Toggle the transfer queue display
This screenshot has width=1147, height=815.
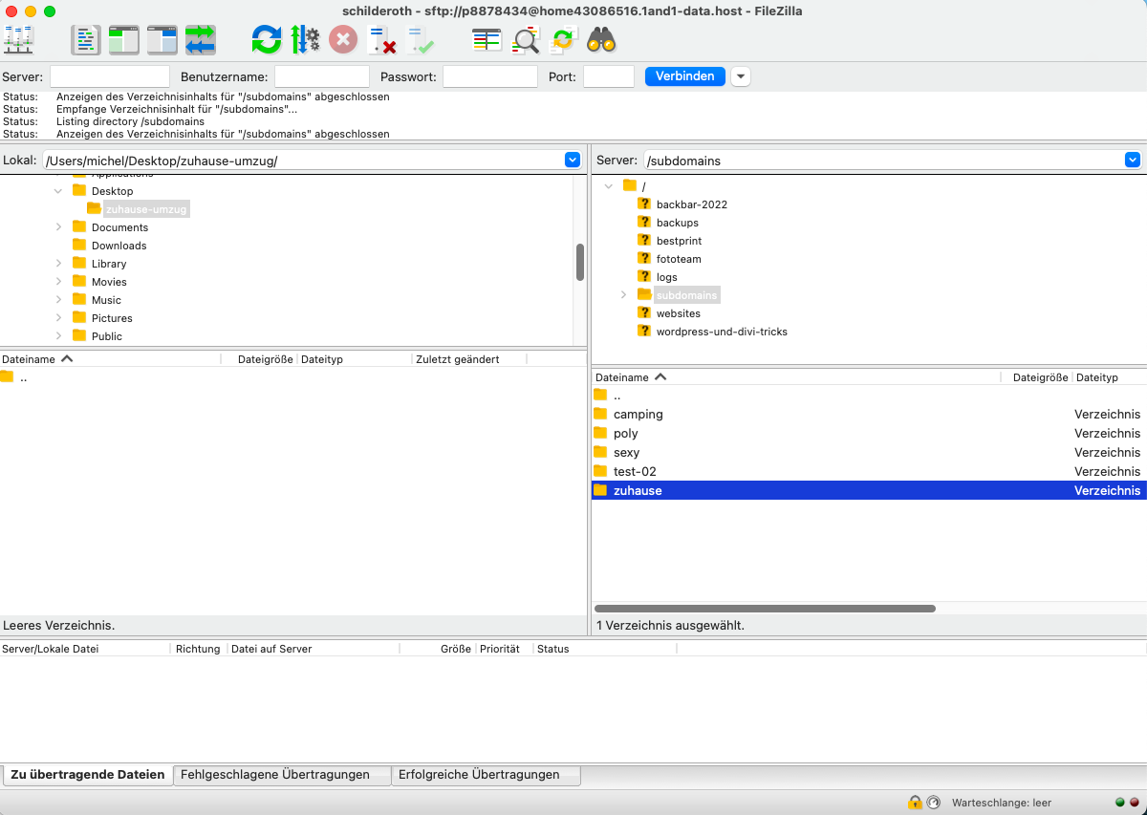click(x=201, y=40)
